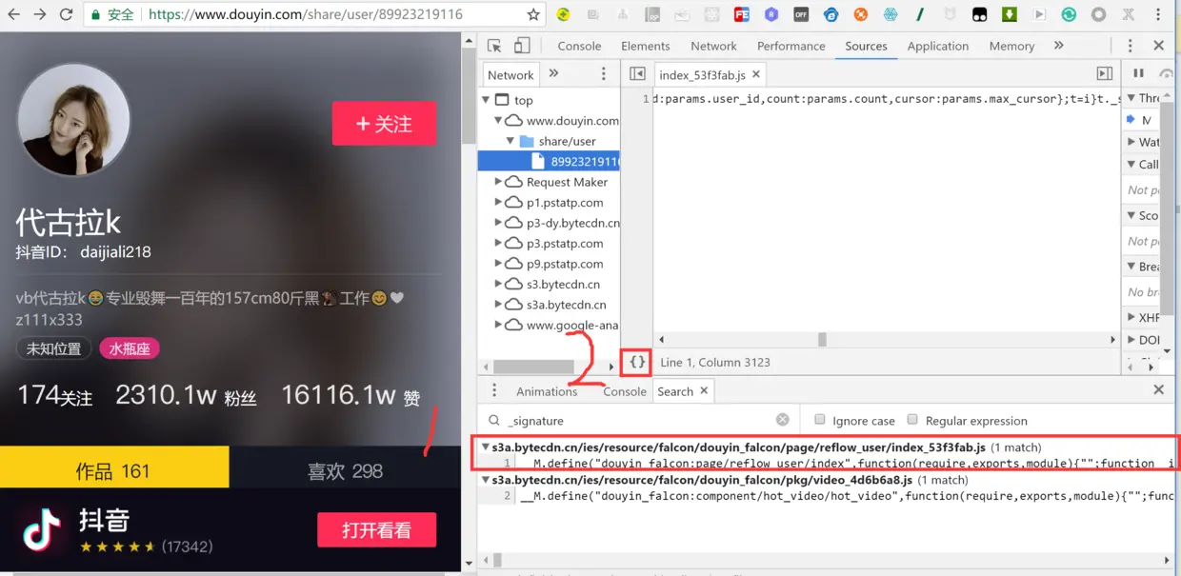Select the Animations drawer tab
This screenshot has width=1181, height=576.
click(x=547, y=391)
